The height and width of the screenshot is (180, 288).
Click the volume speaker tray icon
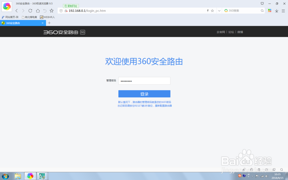[x=267, y=176]
